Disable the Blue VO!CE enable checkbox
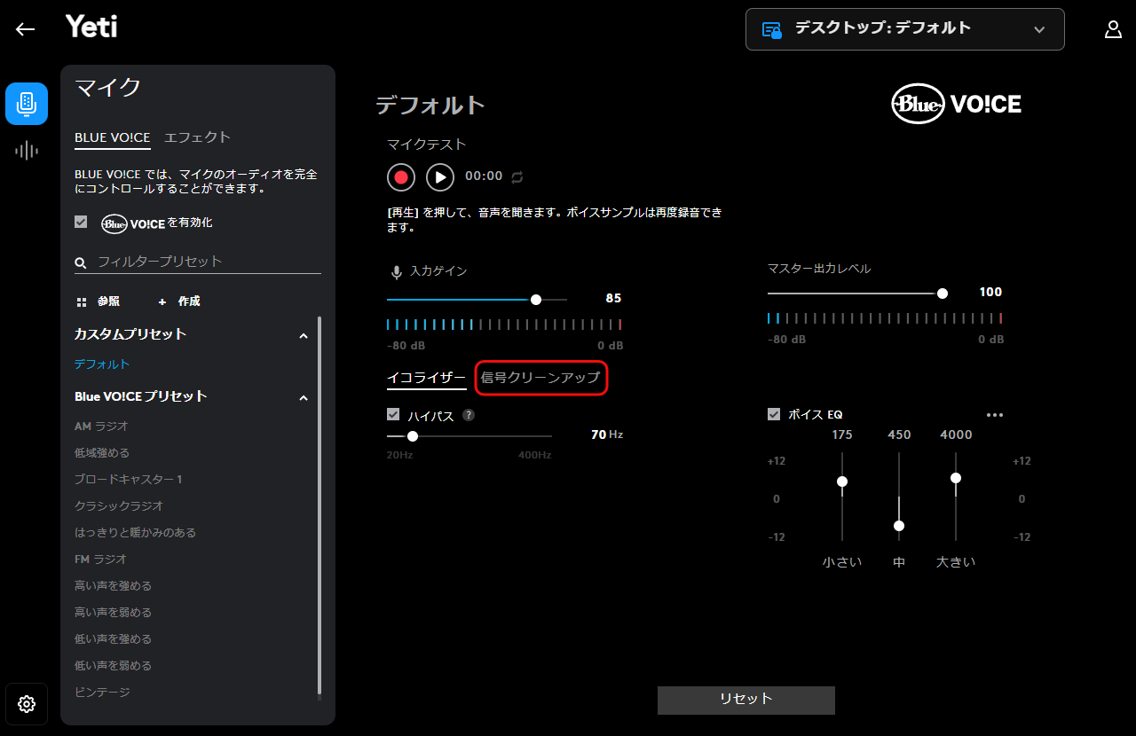 click(81, 223)
